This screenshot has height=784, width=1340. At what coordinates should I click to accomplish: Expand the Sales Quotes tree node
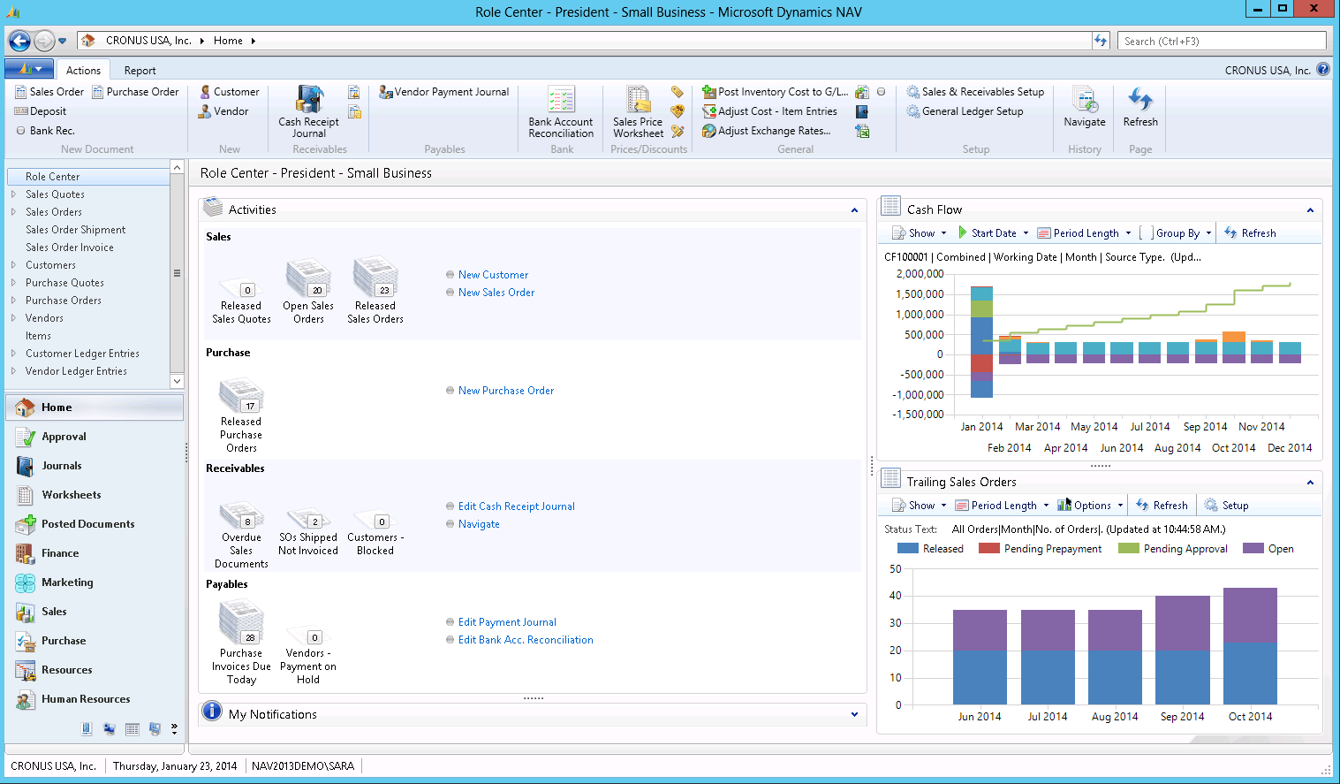13,194
